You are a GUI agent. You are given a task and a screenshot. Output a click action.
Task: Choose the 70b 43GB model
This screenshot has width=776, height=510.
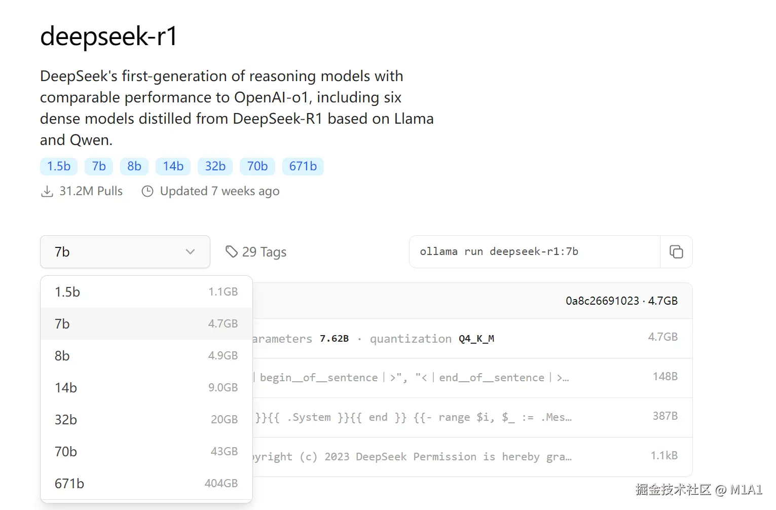point(146,452)
